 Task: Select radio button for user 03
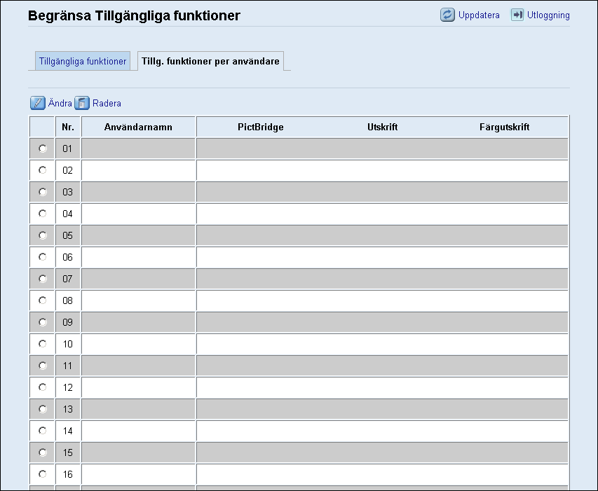pyautogui.click(x=42, y=192)
